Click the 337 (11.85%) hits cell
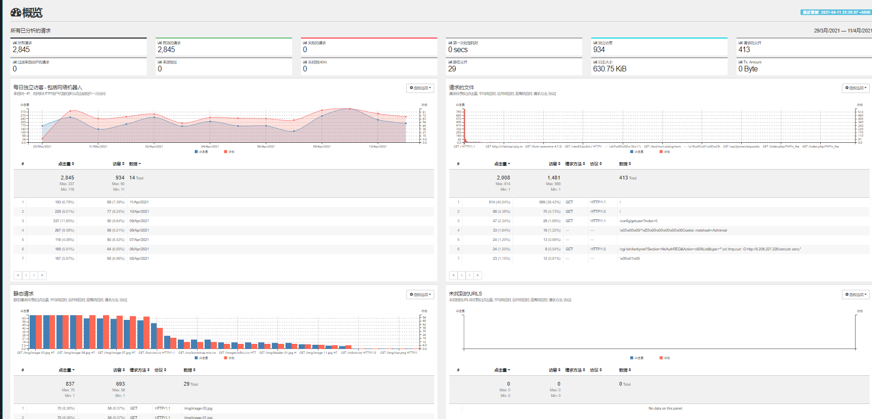The height and width of the screenshot is (419, 872). (63, 221)
